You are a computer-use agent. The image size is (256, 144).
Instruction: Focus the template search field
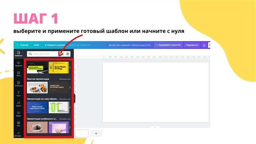tap(49, 54)
